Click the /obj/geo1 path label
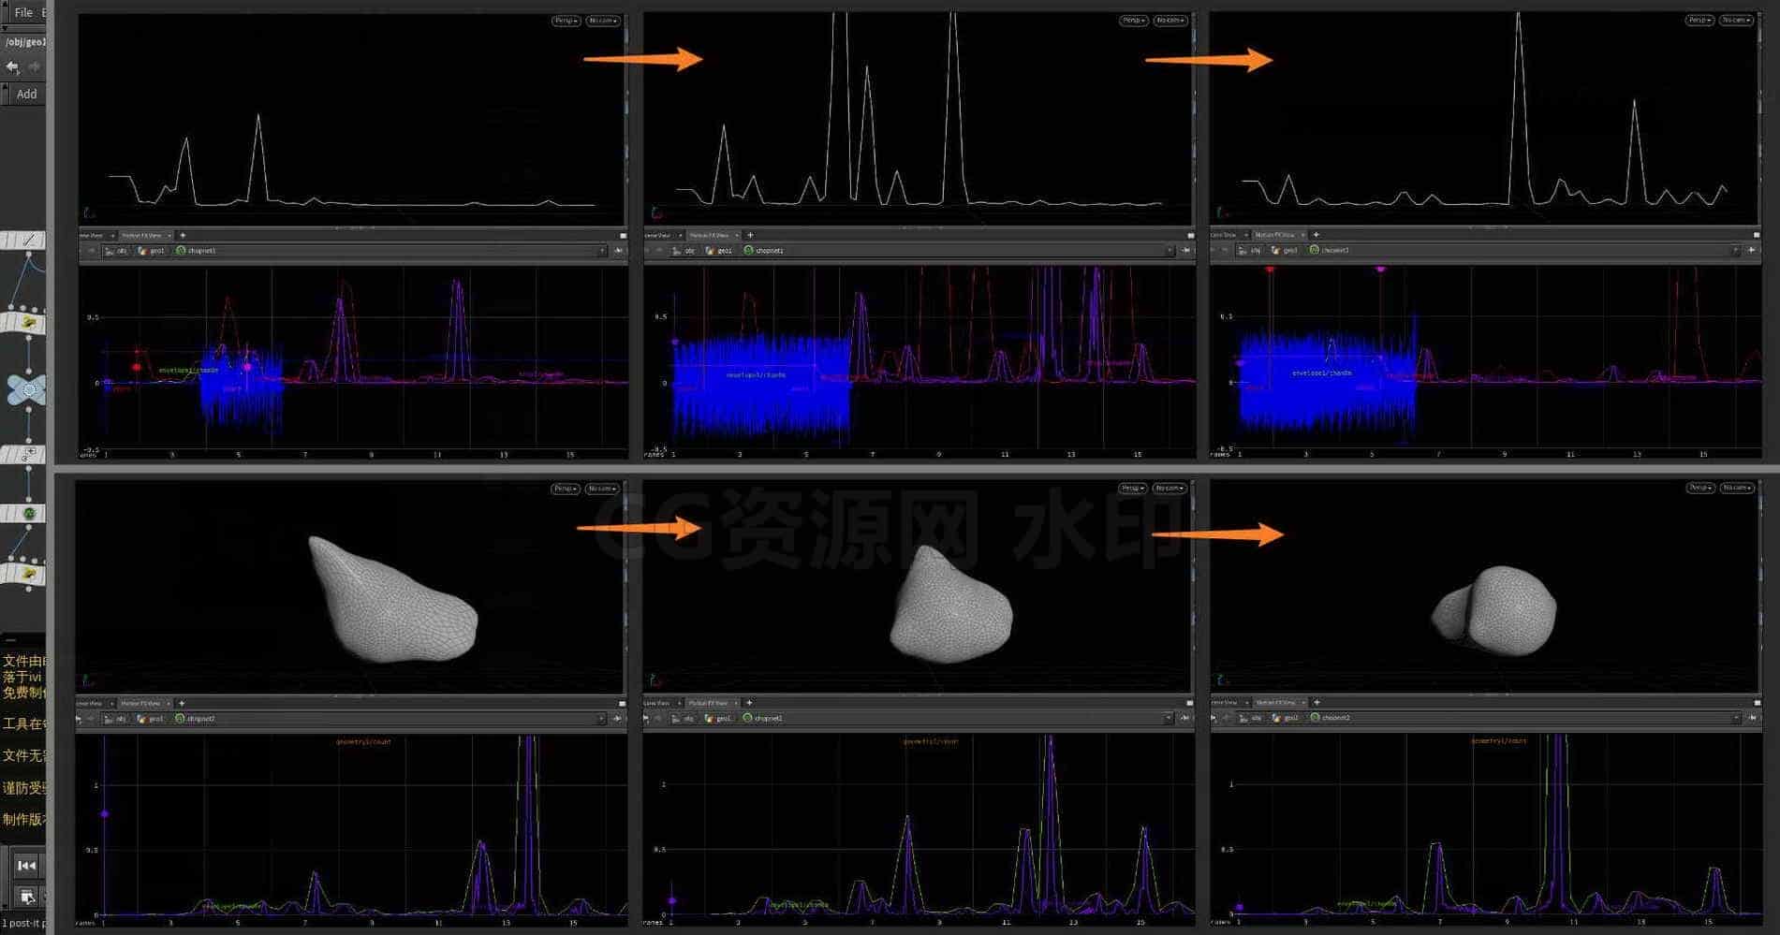This screenshot has height=935, width=1780. click(24, 42)
